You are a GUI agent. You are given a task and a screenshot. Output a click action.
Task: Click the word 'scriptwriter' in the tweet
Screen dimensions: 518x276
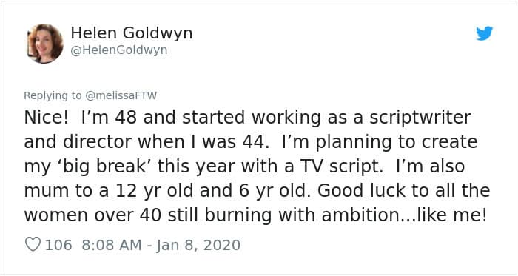[x=420, y=118]
